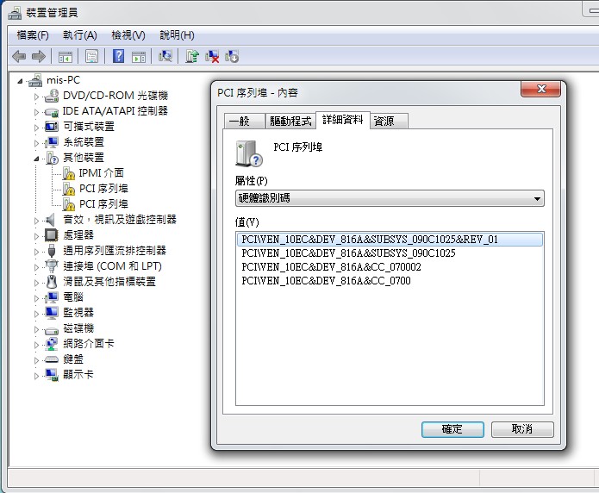Switch to the 一般 tab
This screenshot has height=493, width=599.
pyautogui.click(x=245, y=122)
